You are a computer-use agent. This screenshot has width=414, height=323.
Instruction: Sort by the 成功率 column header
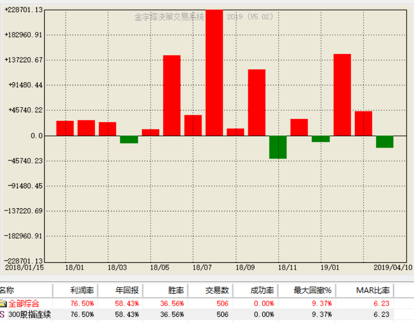(255, 291)
